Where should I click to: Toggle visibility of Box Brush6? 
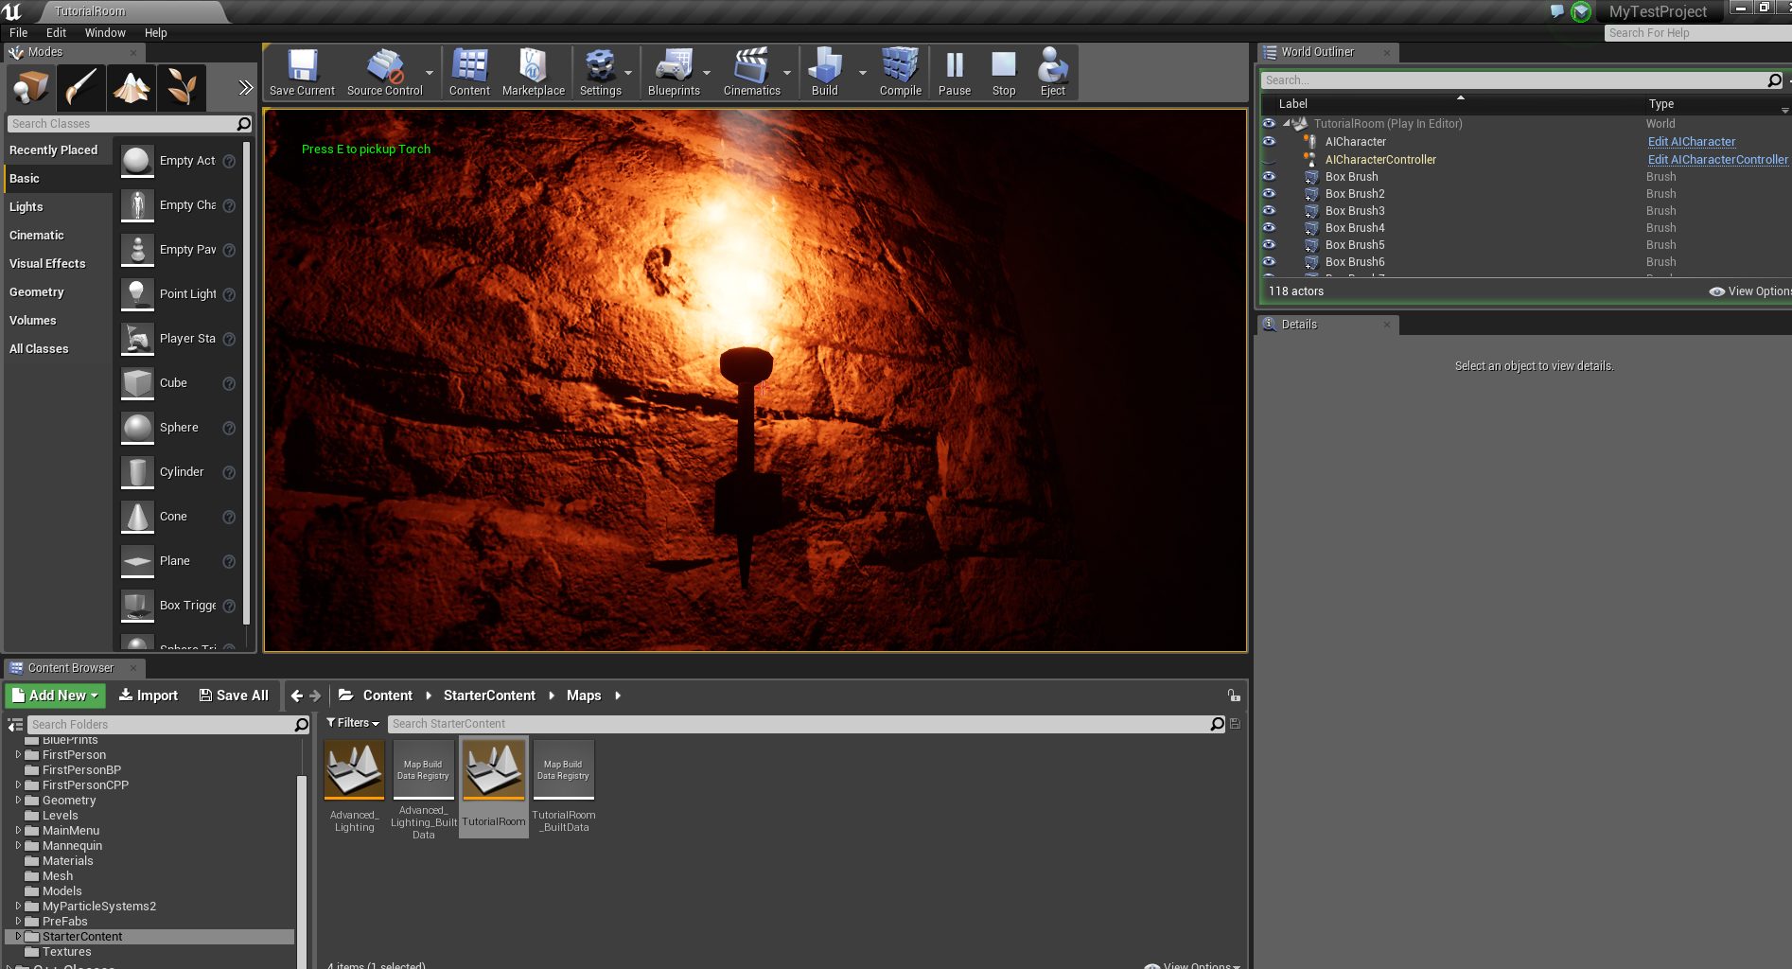point(1269,262)
